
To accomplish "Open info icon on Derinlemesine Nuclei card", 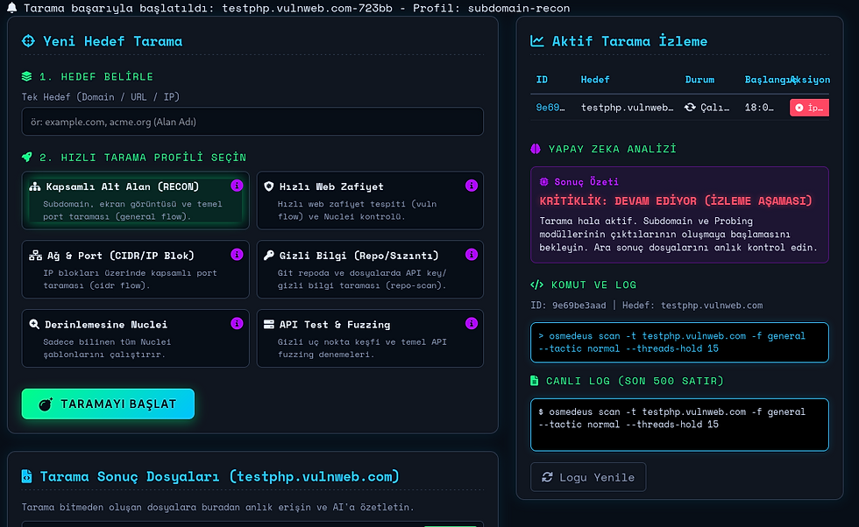I will [237, 323].
